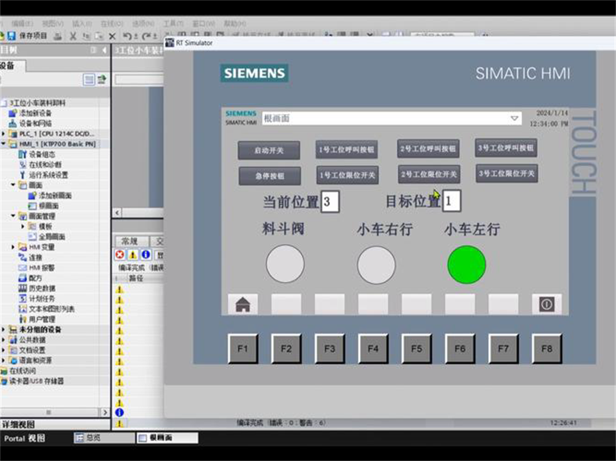The height and width of the screenshot is (461, 616).
Task: Collapse the HMI_1 tree node
Action: tap(3, 144)
